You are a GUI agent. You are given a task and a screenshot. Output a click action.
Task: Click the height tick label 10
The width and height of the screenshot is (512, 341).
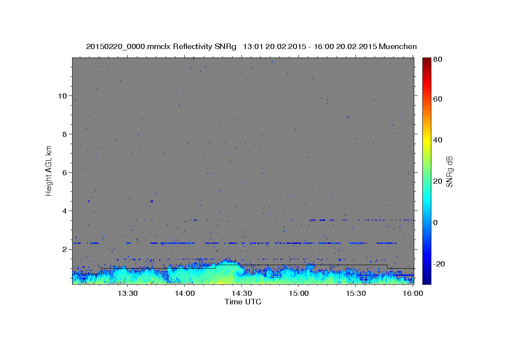pos(62,96)
